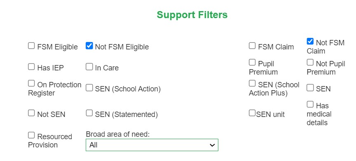Tick the FSM Eligible checkbox
This screenshot has height=161, width=356.
coord(31,46)
